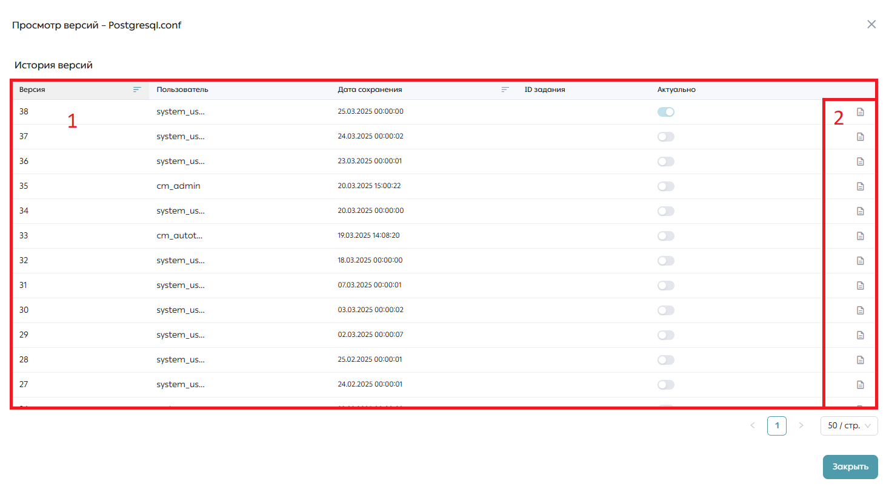Go to next page arrow in pagination
This screenshot has height=490, width=889.
tap(801, 426)
